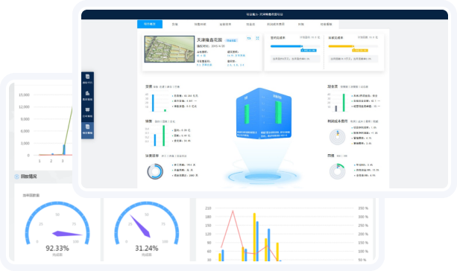Click the 现金流 section heading
Screen dimensions: 457x271
click(x=332, y=86)
